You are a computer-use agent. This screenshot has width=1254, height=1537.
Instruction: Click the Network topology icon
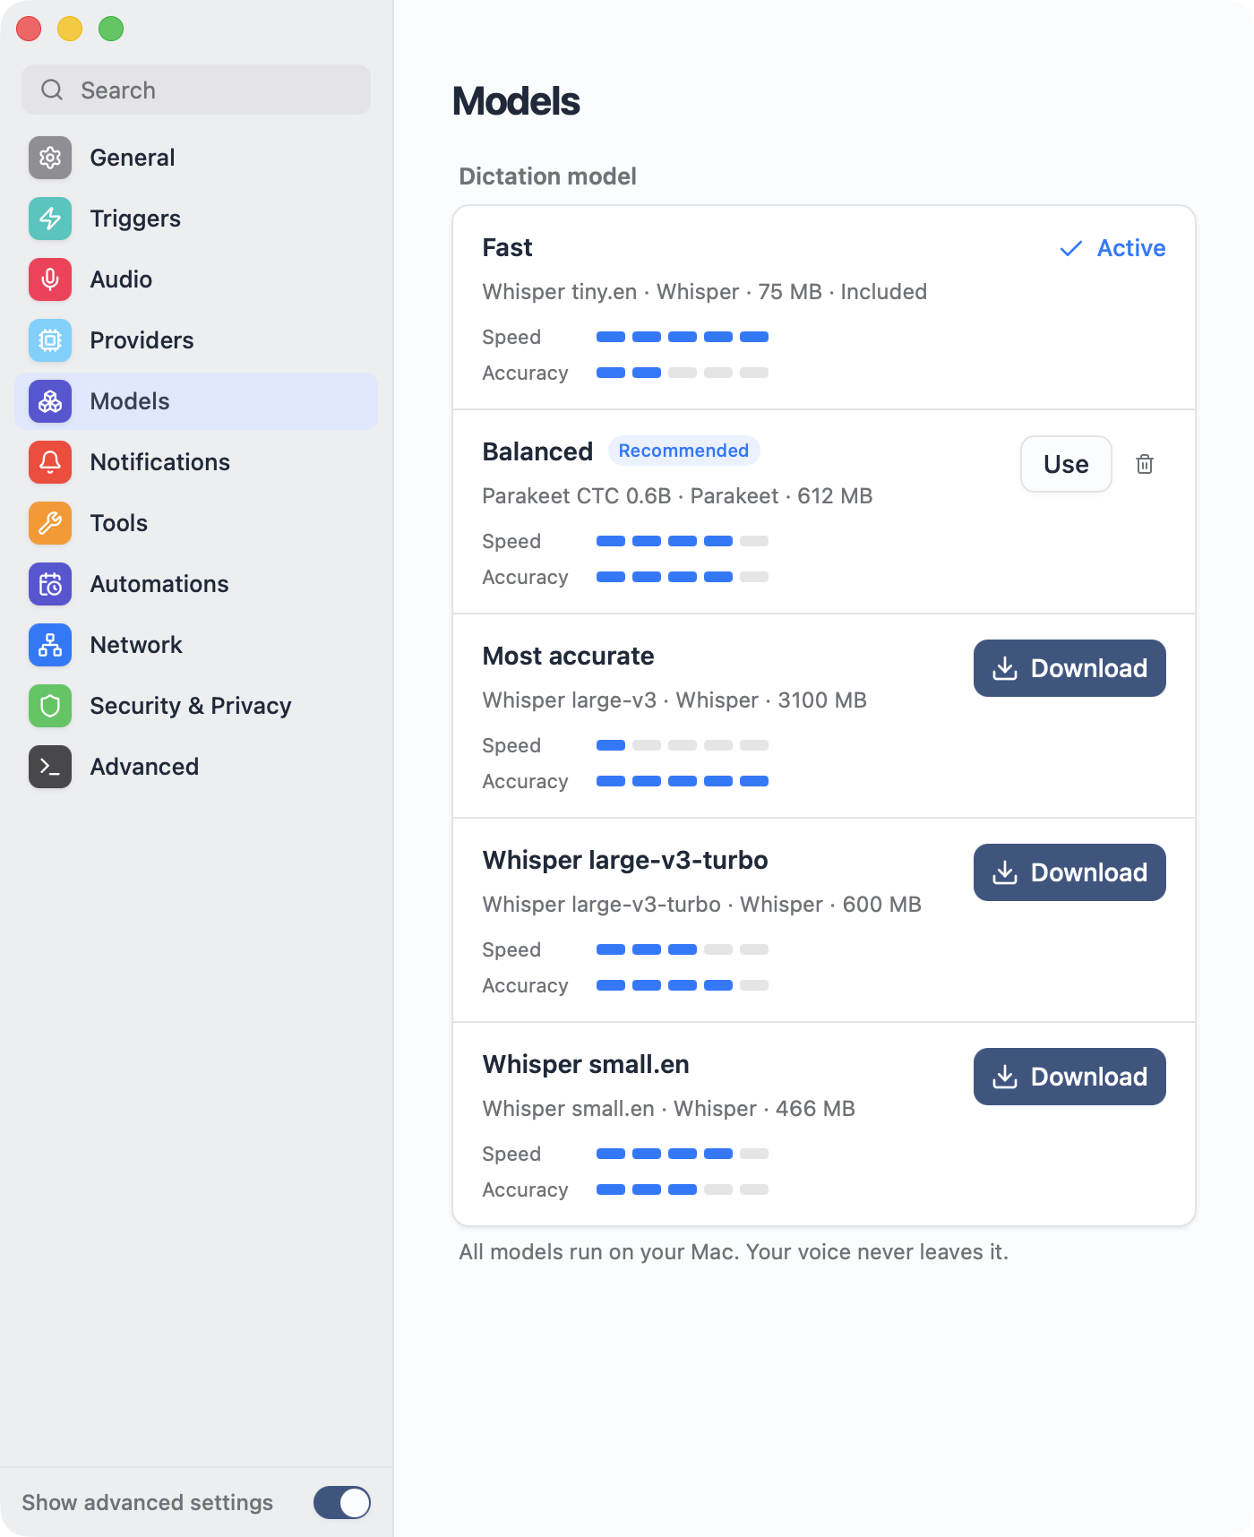pyautogui.click(x=50, y=645)
